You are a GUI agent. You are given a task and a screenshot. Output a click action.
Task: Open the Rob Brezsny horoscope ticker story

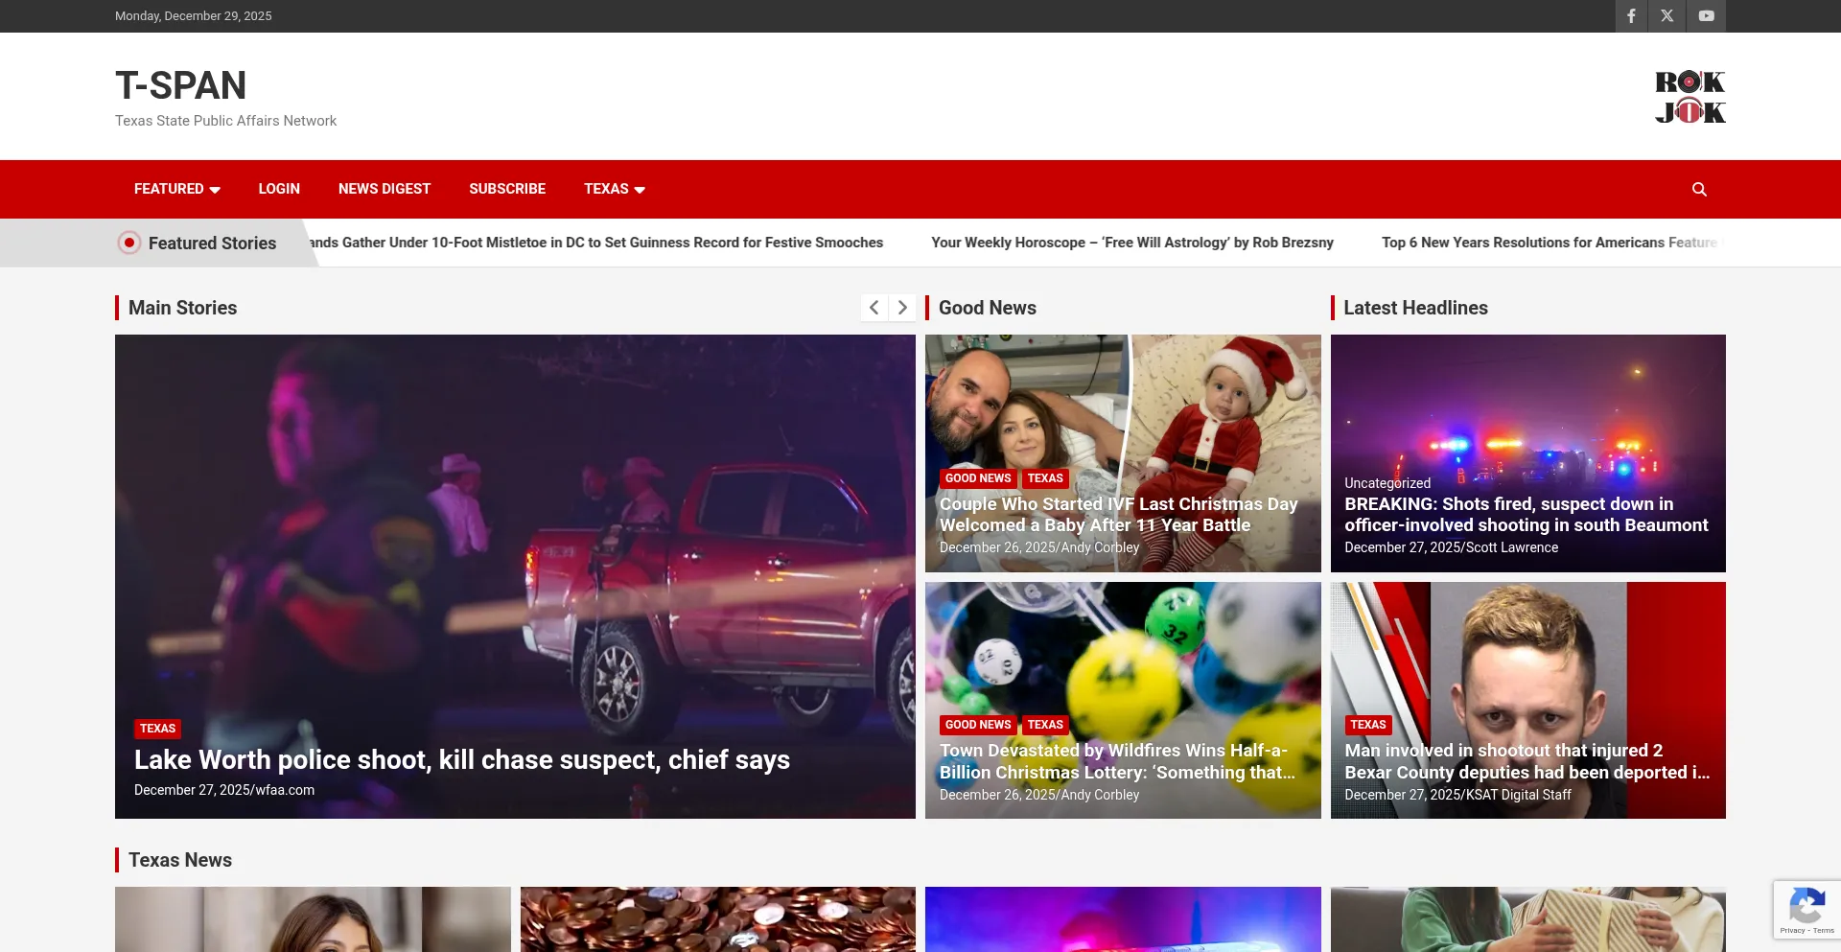[1132, 243]
